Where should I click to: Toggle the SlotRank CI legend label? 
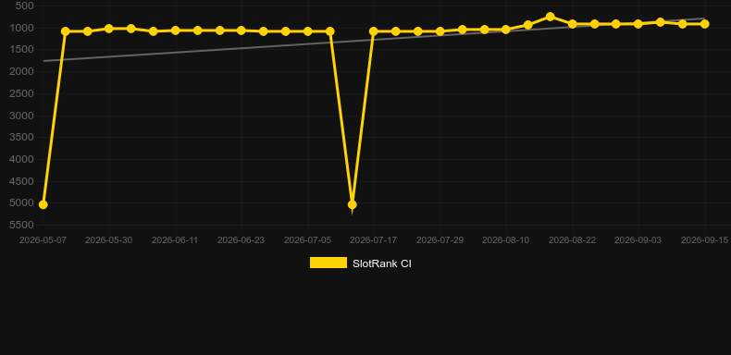coord(382,263)
